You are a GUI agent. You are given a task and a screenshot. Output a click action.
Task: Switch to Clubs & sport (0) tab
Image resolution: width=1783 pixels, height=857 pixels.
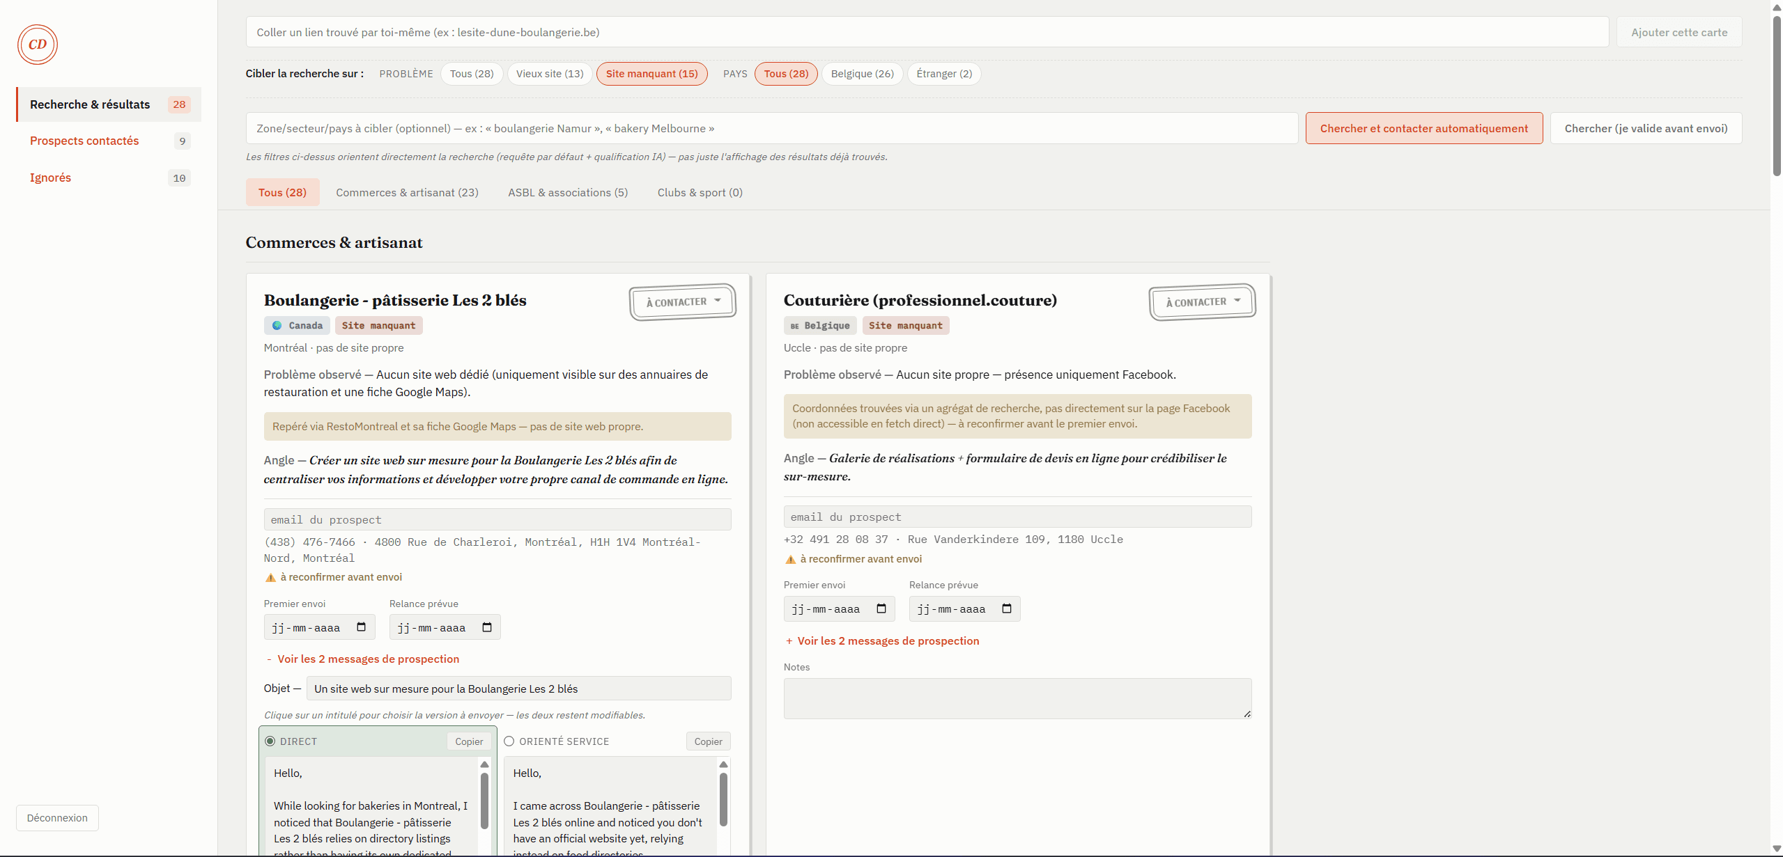click(700, 192)
